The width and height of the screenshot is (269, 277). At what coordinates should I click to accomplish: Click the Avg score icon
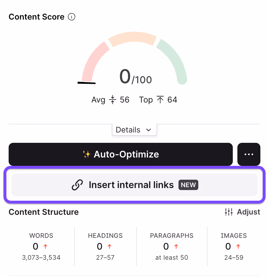pyautogui.click(x=112, y=100)
